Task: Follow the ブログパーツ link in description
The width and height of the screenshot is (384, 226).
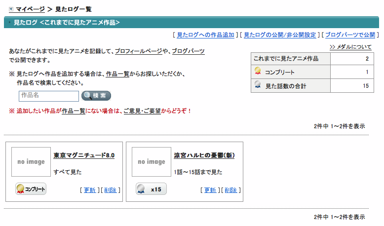Action: pos(189,51)
